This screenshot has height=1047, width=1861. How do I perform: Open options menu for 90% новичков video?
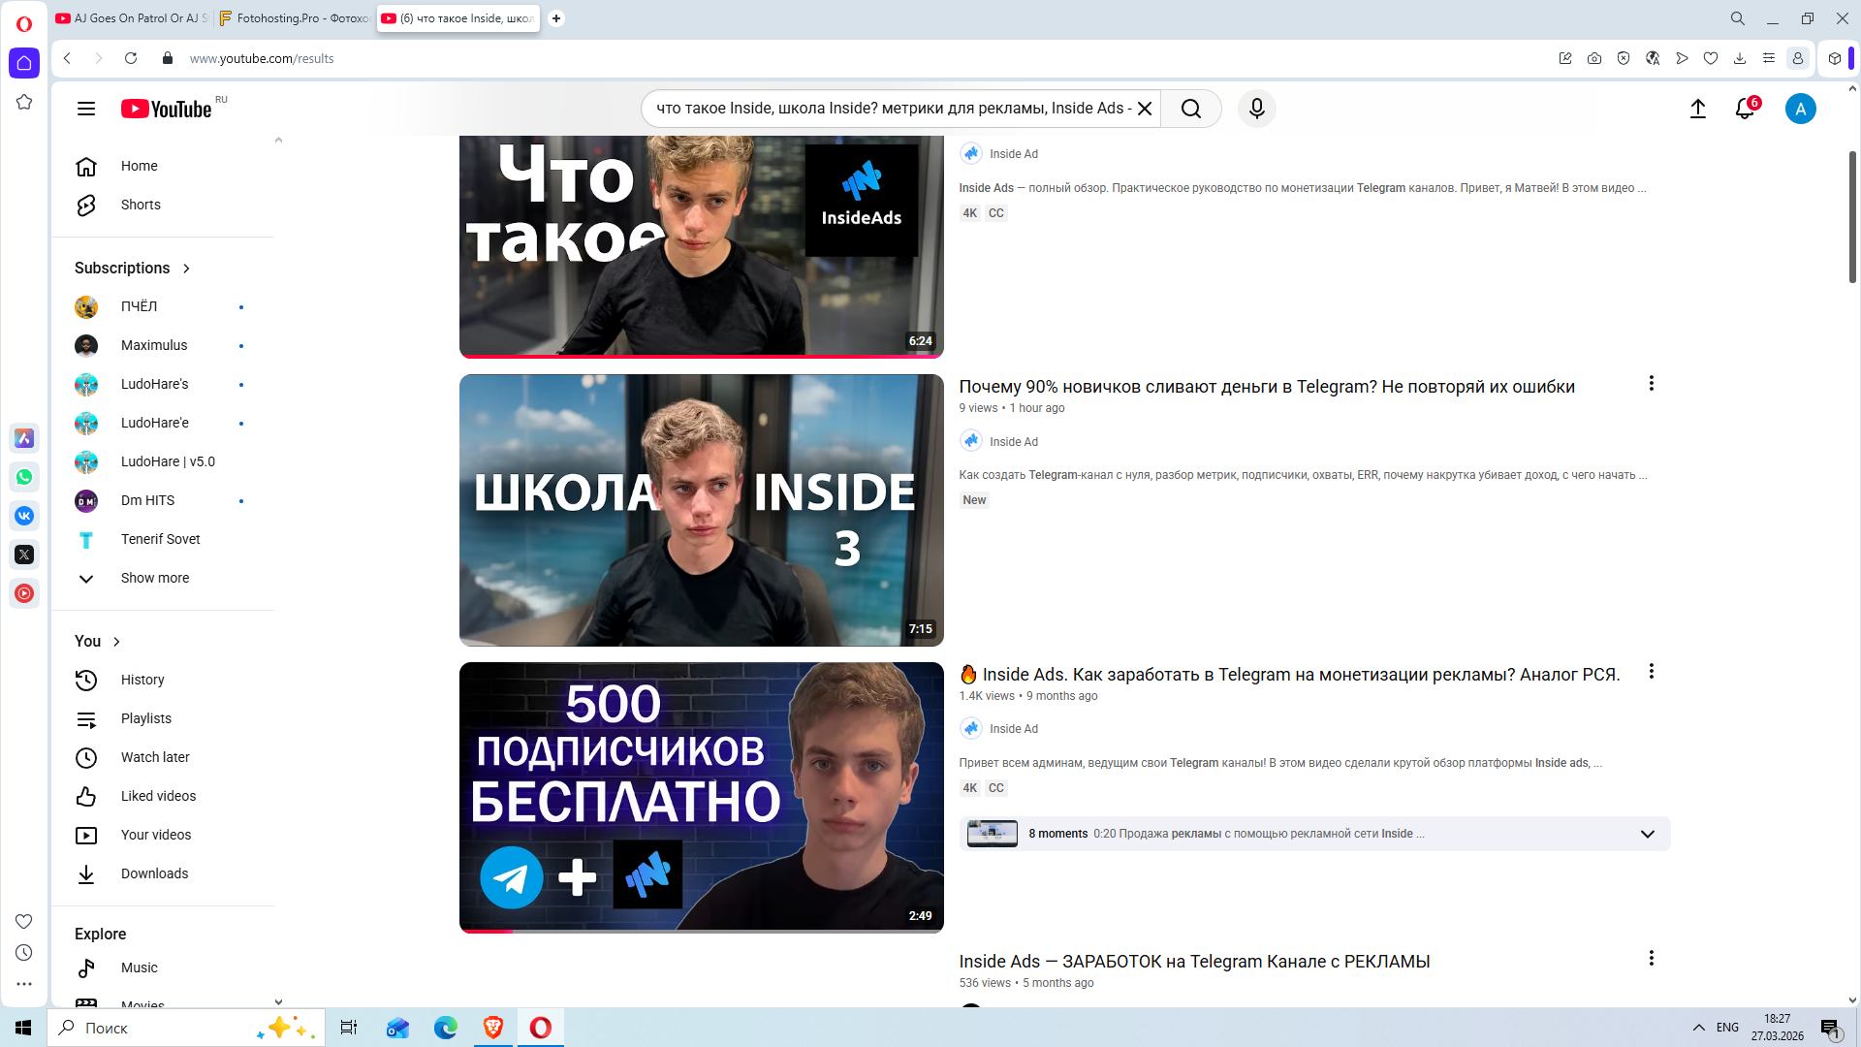tap(1651, 384)
